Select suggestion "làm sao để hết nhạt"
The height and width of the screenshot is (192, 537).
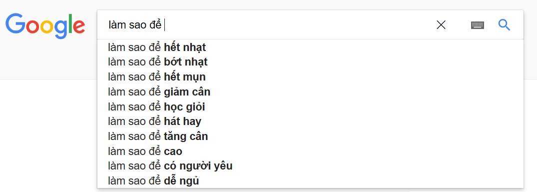(x=310, y=47)
